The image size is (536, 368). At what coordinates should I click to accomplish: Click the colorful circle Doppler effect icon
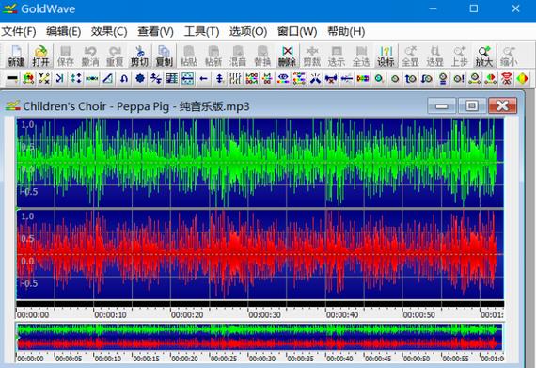(x=28, y=79)
